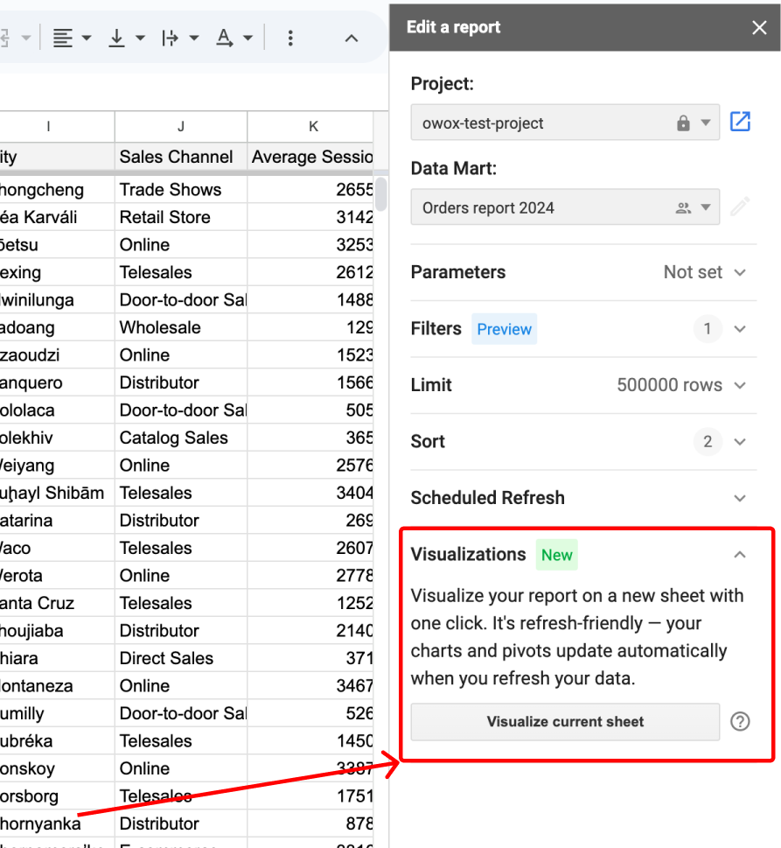Click the Preview badge next to Filters
781x848 pixels.
coord(505,329)
